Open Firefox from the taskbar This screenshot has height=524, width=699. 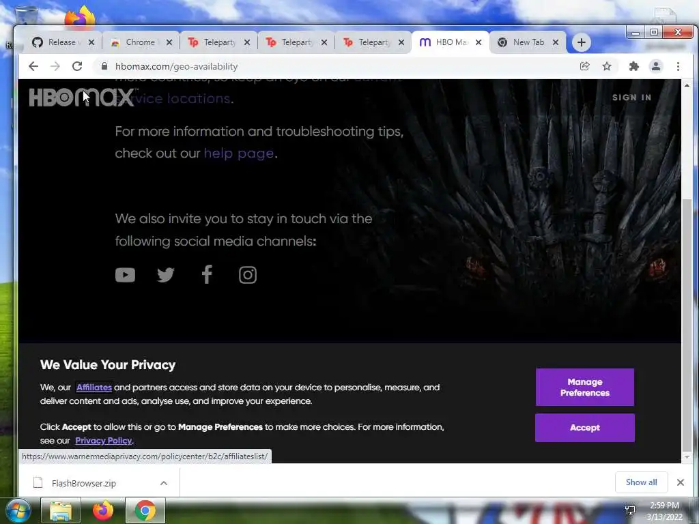(103, 510)
